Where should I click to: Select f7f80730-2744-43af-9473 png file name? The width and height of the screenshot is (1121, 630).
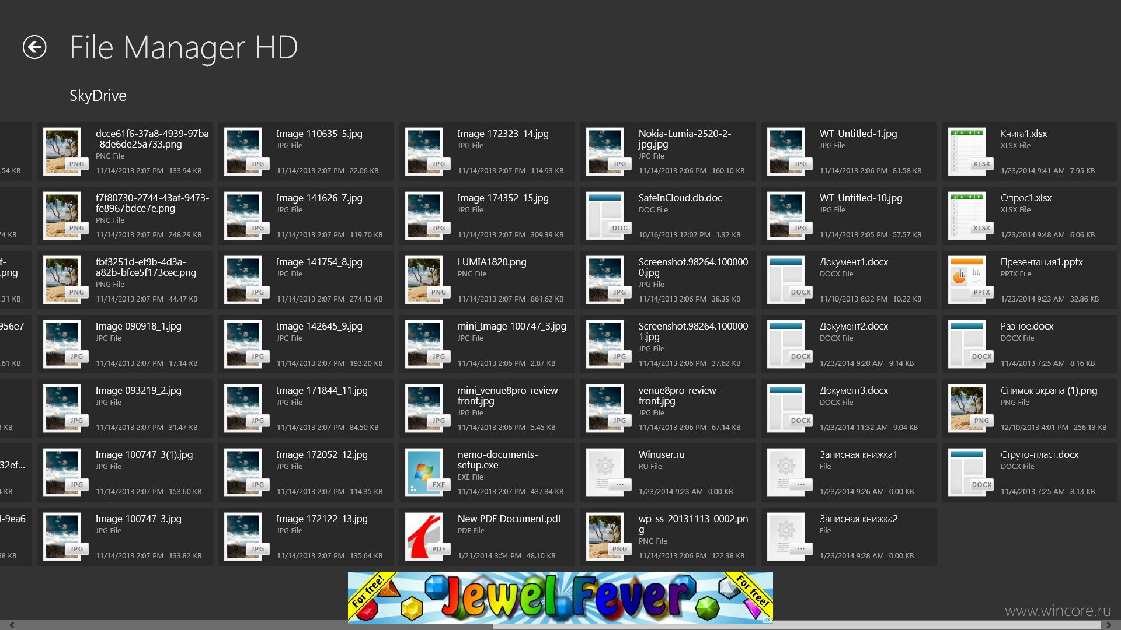152,203
